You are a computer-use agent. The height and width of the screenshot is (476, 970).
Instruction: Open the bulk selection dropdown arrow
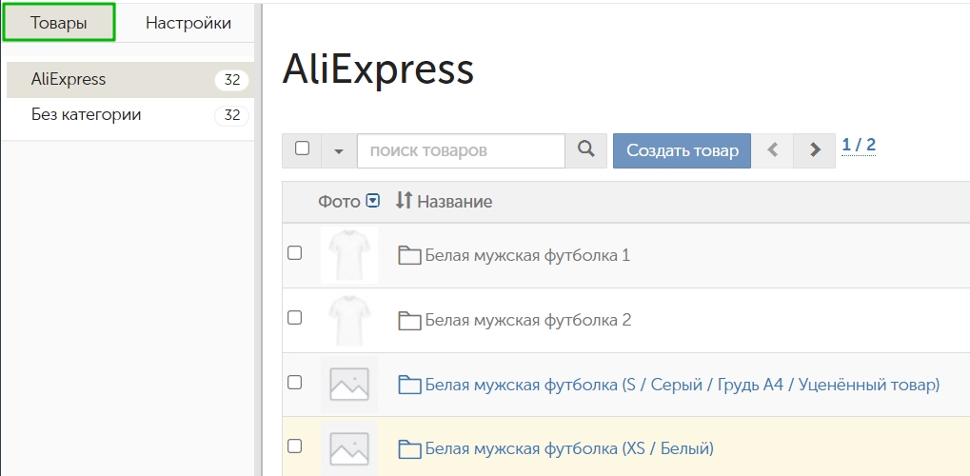338,150
